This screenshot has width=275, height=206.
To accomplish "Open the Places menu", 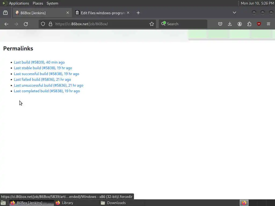I will (38, 3).
